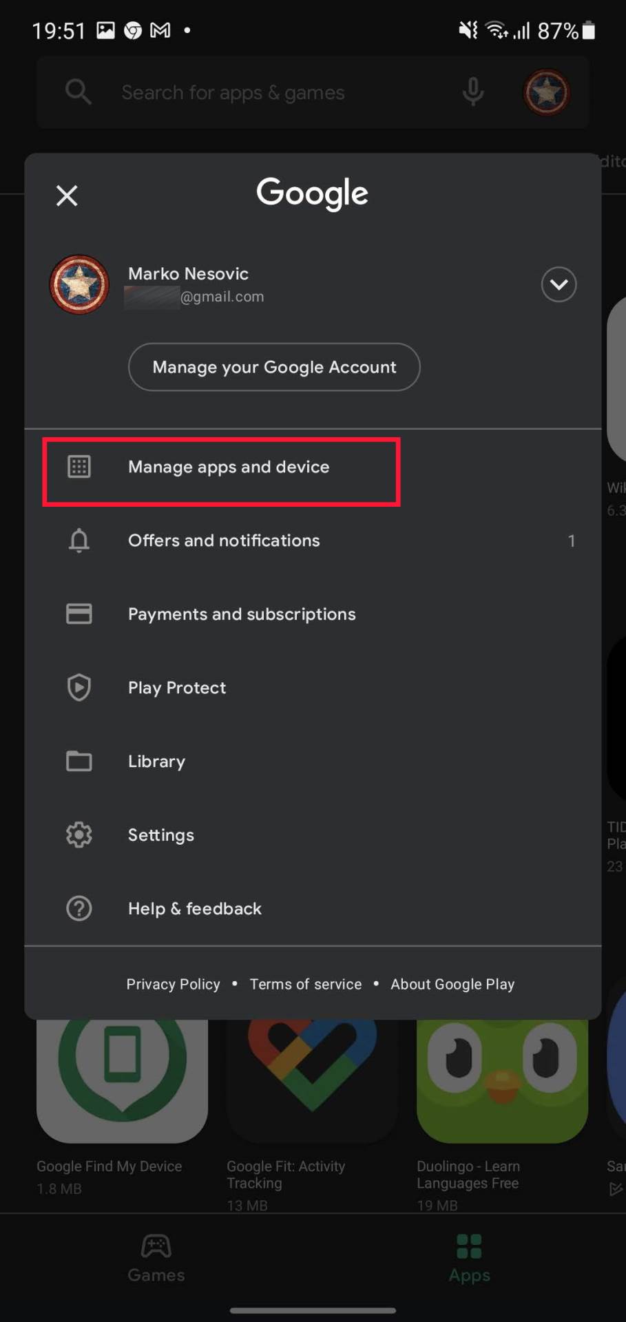Close the Google account menu with X
The width and height of the screenshot is (626, 1322).
click(67, 196)
